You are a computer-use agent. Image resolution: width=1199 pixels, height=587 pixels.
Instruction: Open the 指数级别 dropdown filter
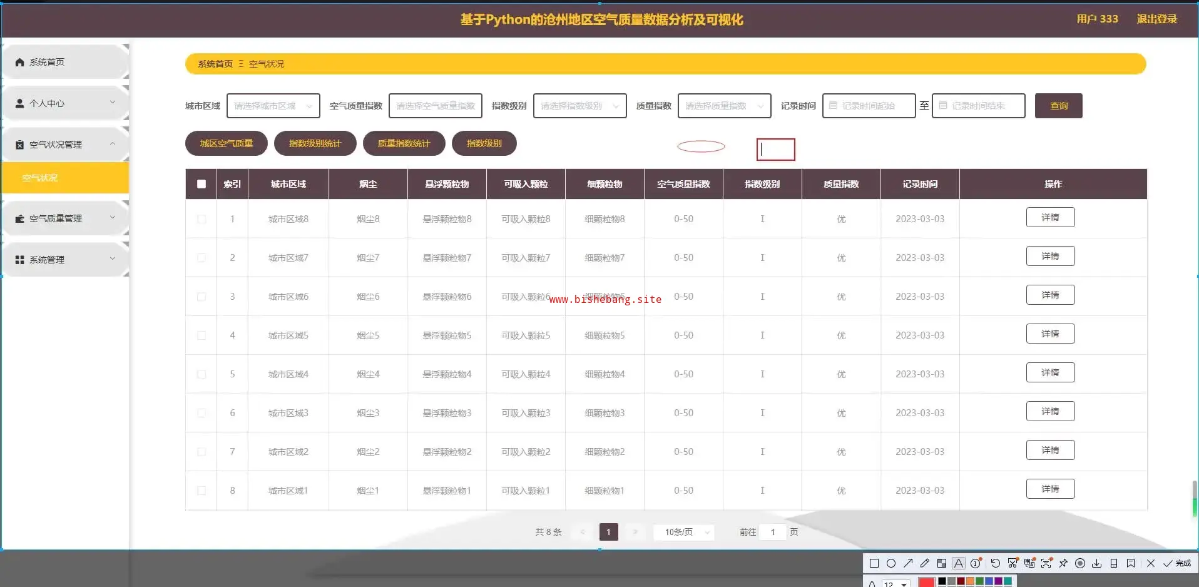(579, 106)
